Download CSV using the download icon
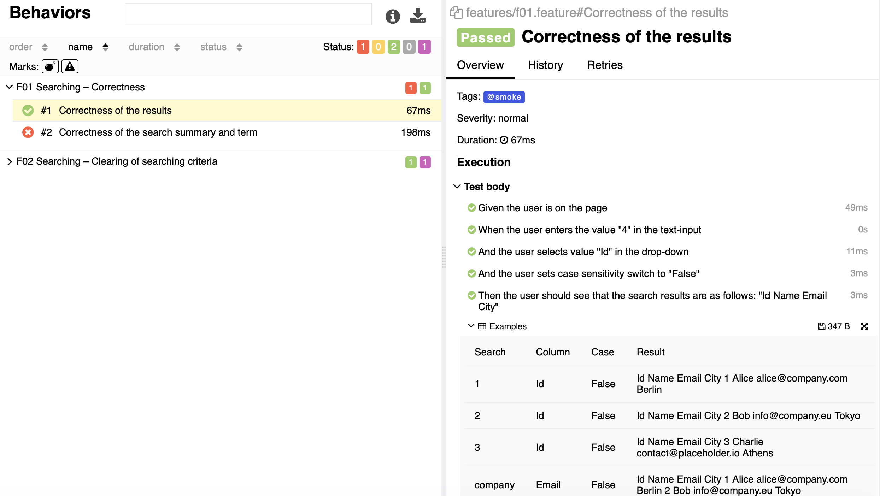 (417, 16)
